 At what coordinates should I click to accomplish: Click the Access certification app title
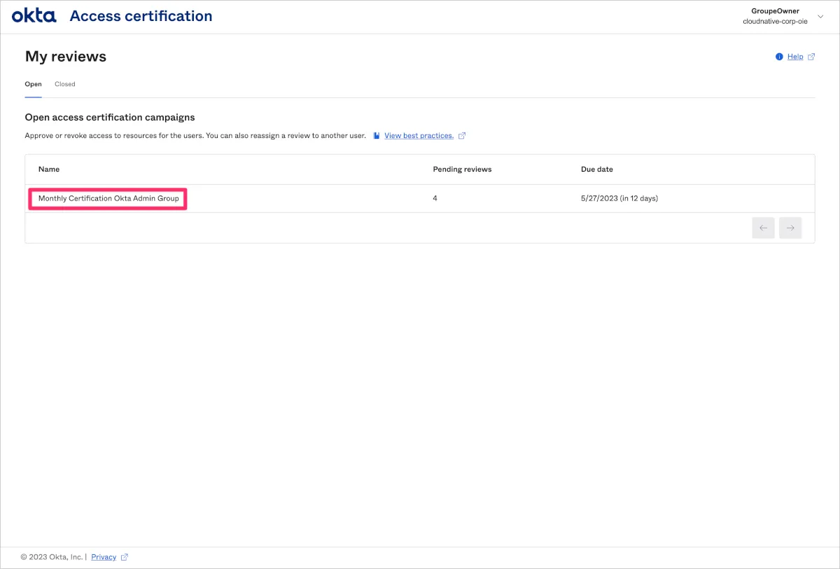pos(141,16)
